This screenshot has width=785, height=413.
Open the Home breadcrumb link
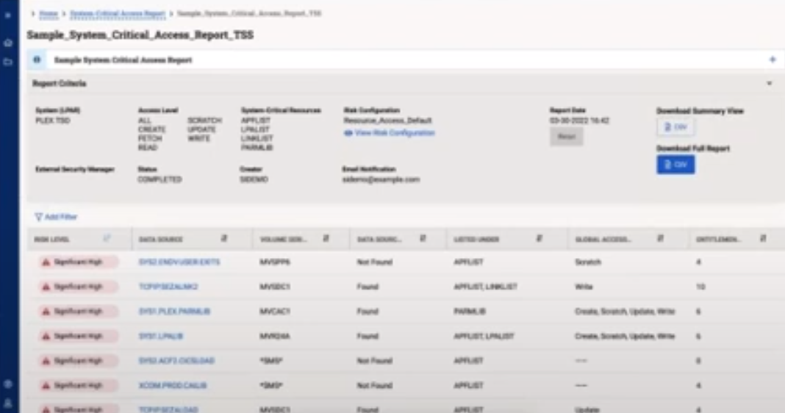pos(49,13)
